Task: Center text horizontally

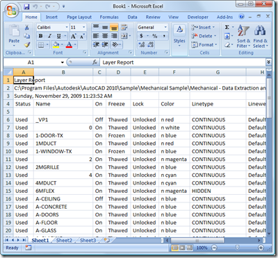Action: tap(105, 36)
